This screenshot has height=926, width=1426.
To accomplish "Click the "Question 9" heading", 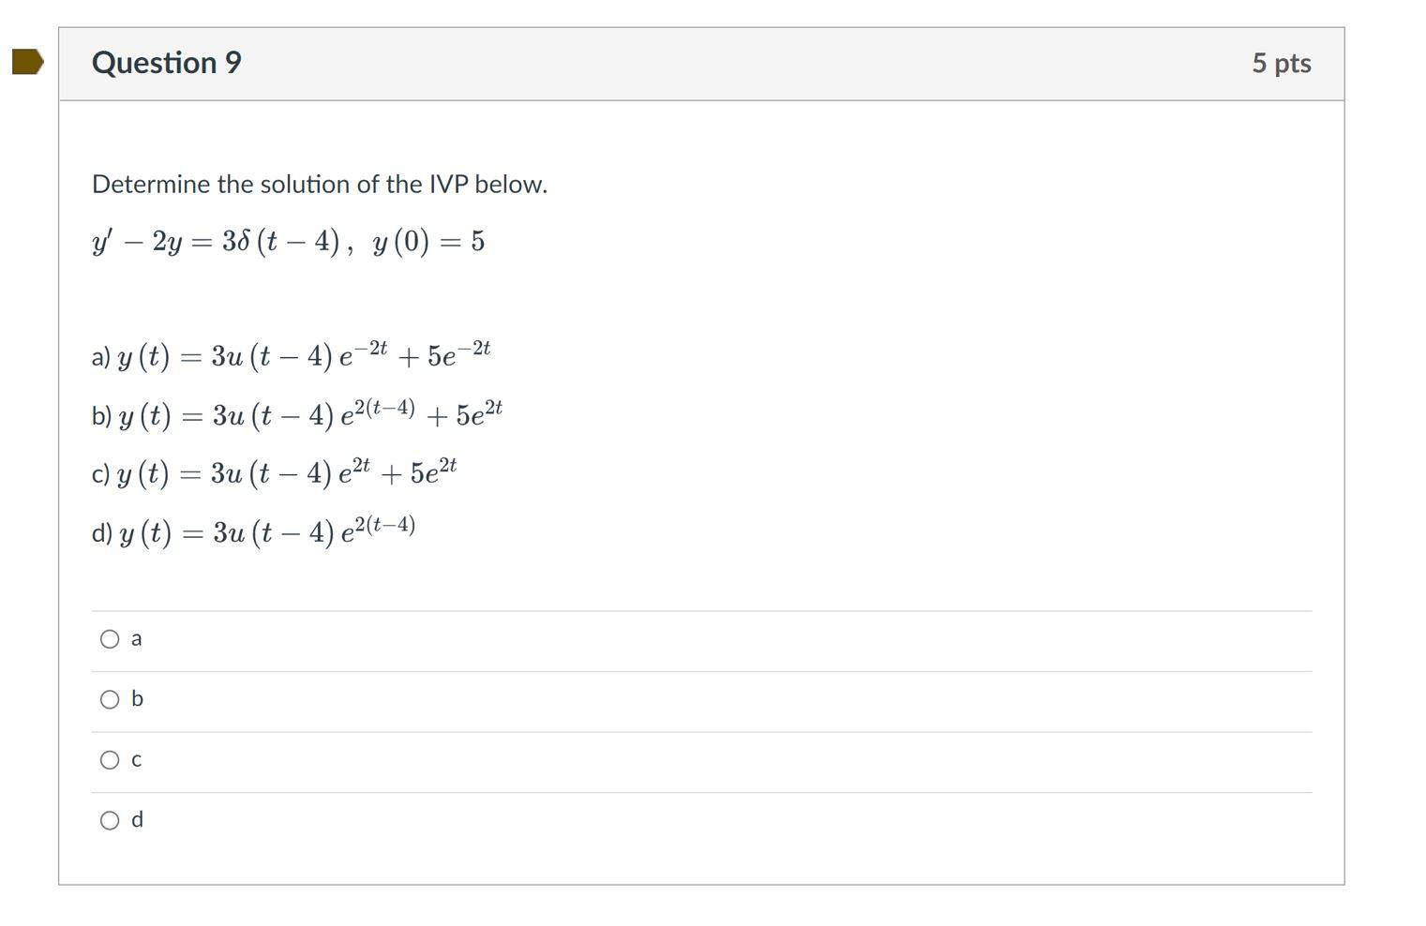I will pyautogui.click(x=167, y=62).
